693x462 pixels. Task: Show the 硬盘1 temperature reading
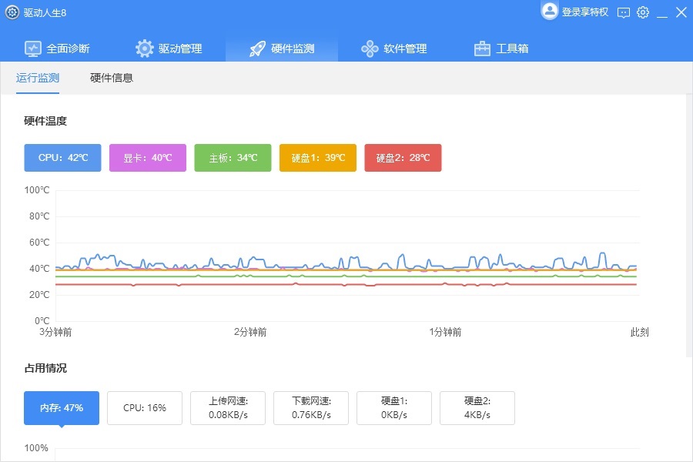pos(317,157)
